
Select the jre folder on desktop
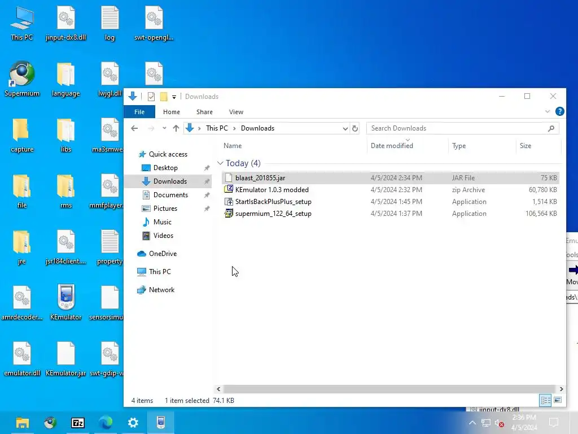point(22,248)
